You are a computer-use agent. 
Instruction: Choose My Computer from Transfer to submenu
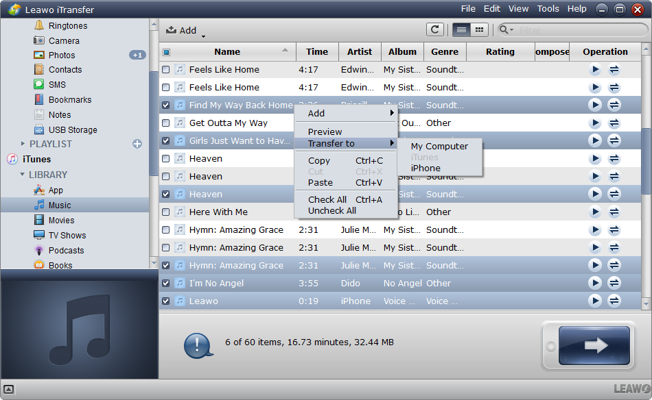coord(439,146)
